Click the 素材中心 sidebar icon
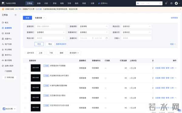182x113 pixels. [x=3, y=55]
